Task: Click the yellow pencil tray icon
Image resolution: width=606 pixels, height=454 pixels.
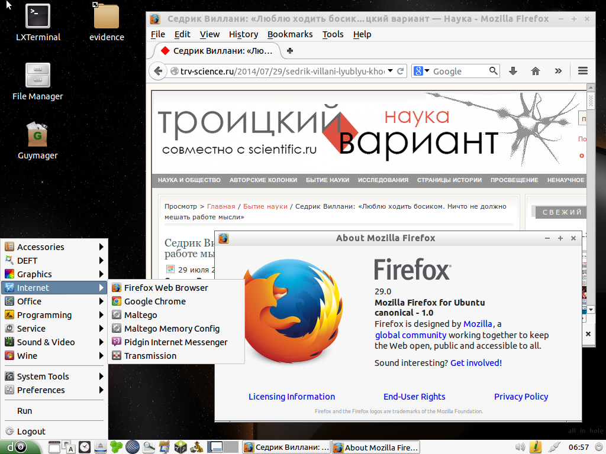Action: pos(536,447)
